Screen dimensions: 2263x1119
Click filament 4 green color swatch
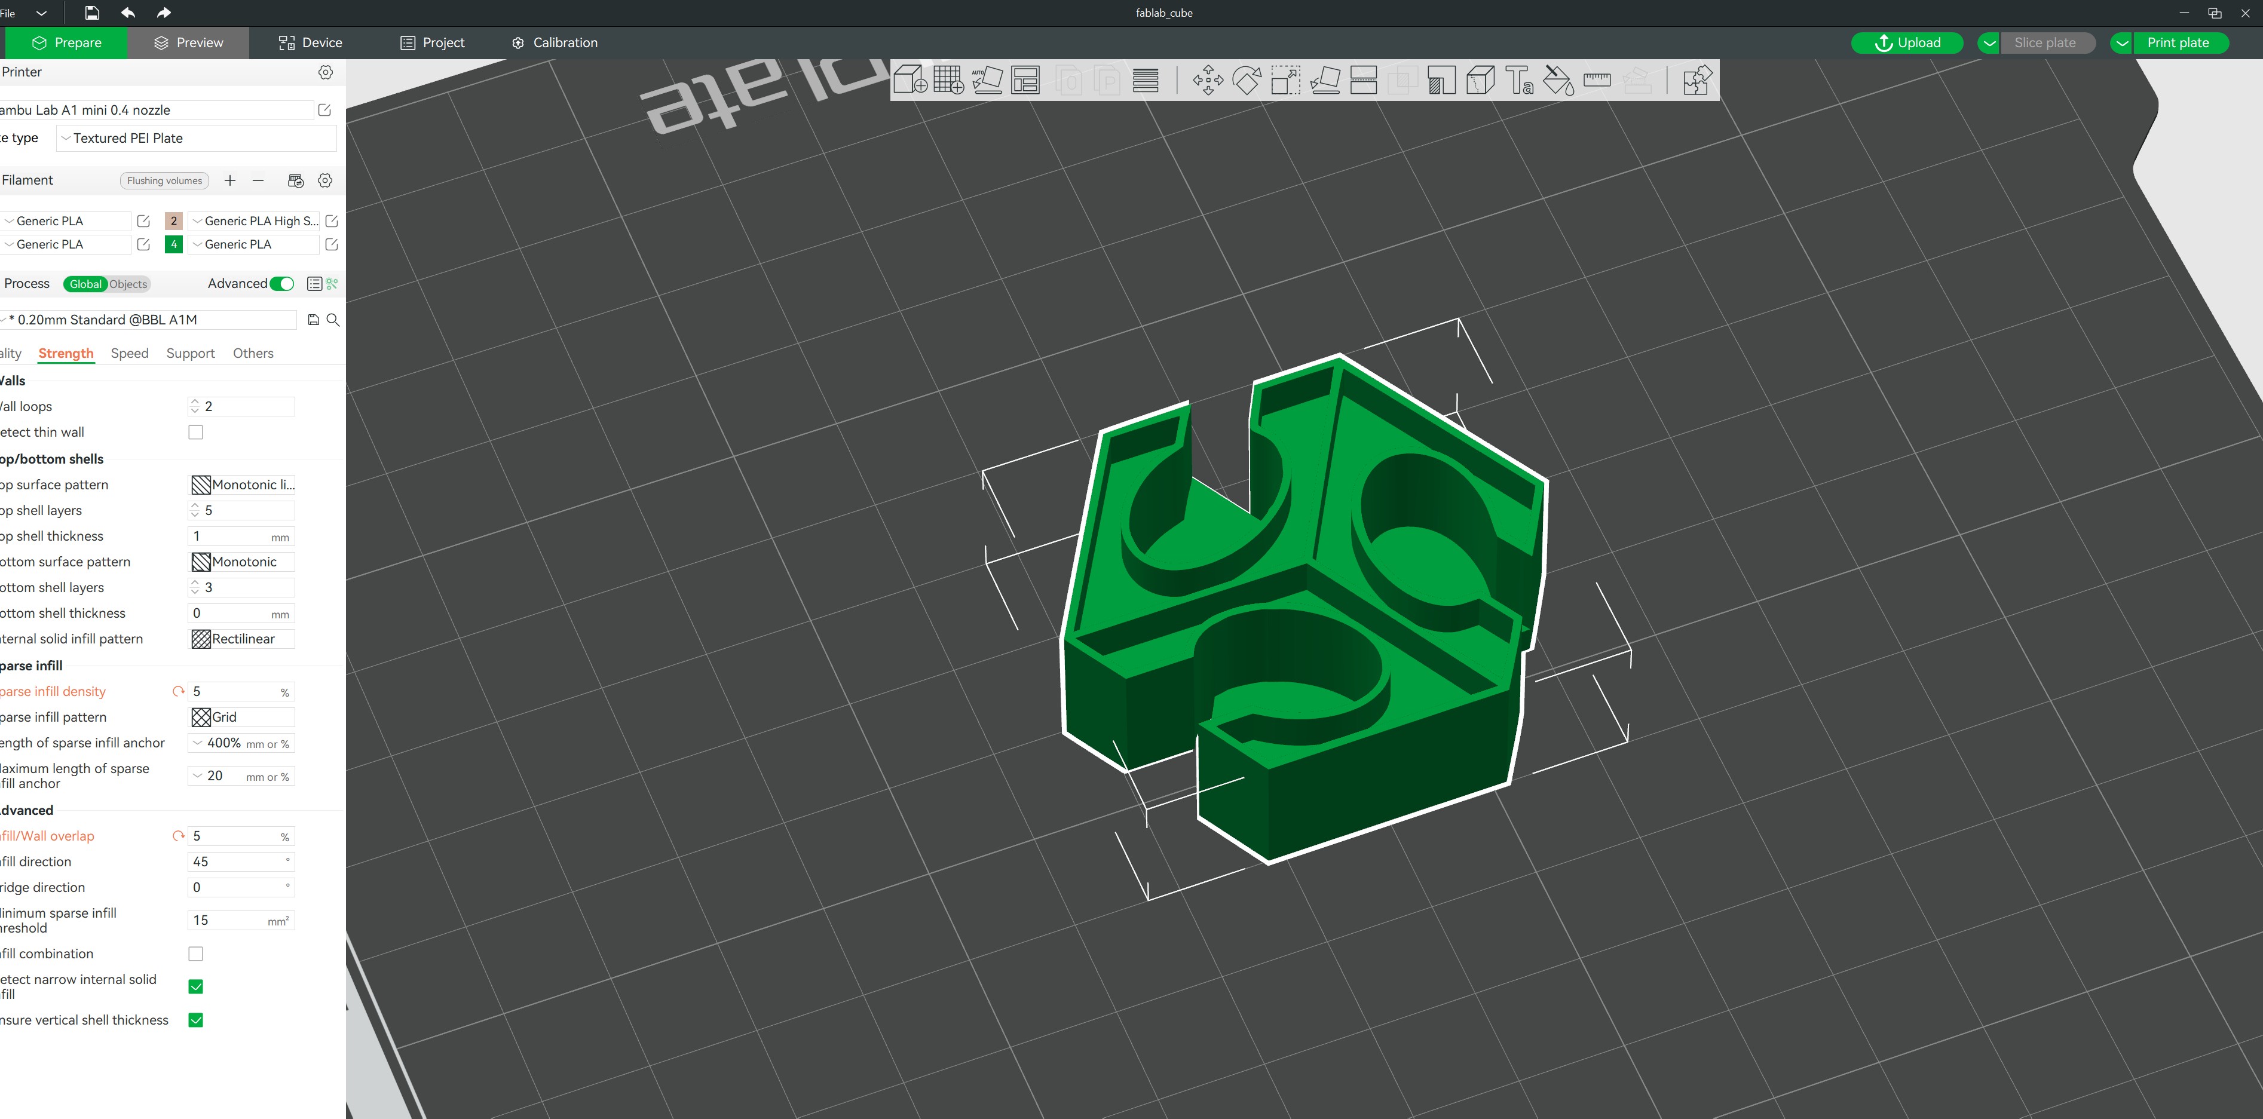coord(174,244)
